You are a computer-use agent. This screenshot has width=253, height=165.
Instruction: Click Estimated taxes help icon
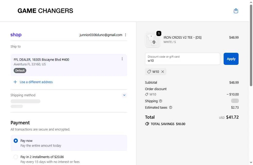pyautogui.click(x=171, y=108)
